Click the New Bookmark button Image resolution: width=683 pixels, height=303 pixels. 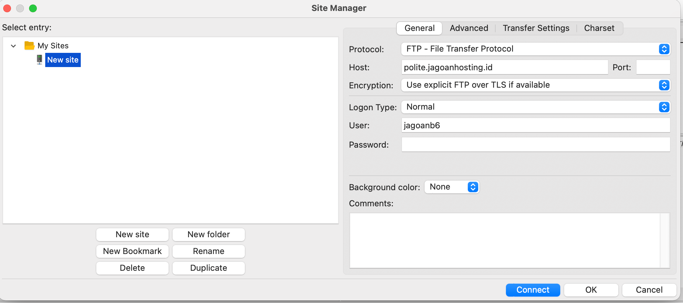(x=132, y=251)
